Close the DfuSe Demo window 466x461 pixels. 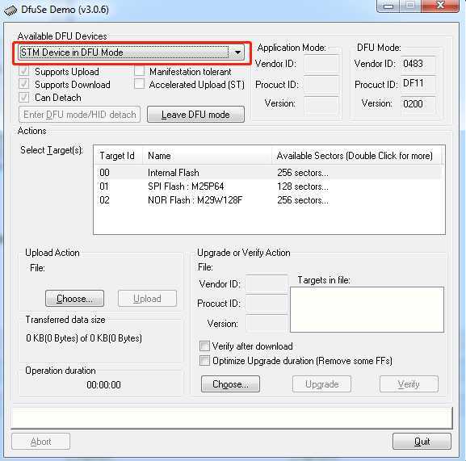click(x=440, y=6)
